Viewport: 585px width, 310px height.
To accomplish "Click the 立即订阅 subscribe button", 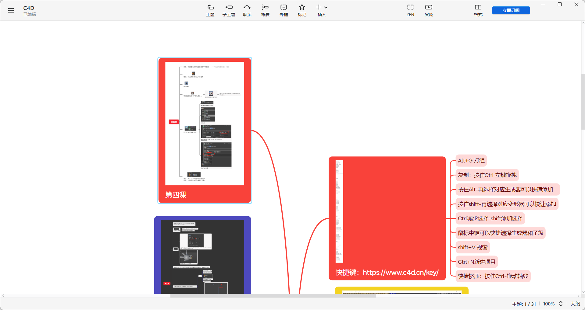I will pyautogui.click(x=511, y=10).
